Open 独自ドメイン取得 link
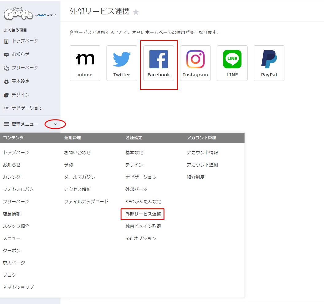 (x=143, y=226)
